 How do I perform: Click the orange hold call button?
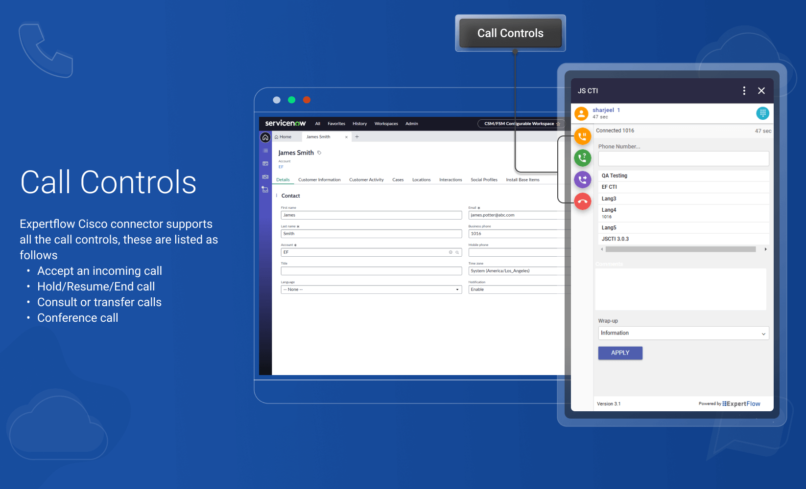[582, 136]
